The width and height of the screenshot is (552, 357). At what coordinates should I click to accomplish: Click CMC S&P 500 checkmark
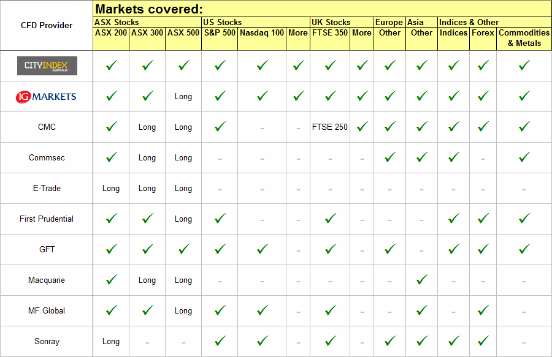(220, 127)
